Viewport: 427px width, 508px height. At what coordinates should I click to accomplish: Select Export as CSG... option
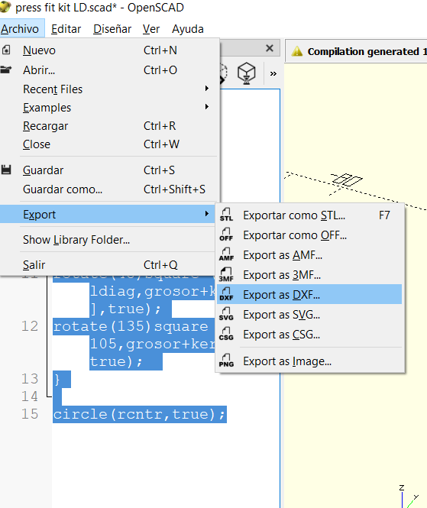(309, 335)
